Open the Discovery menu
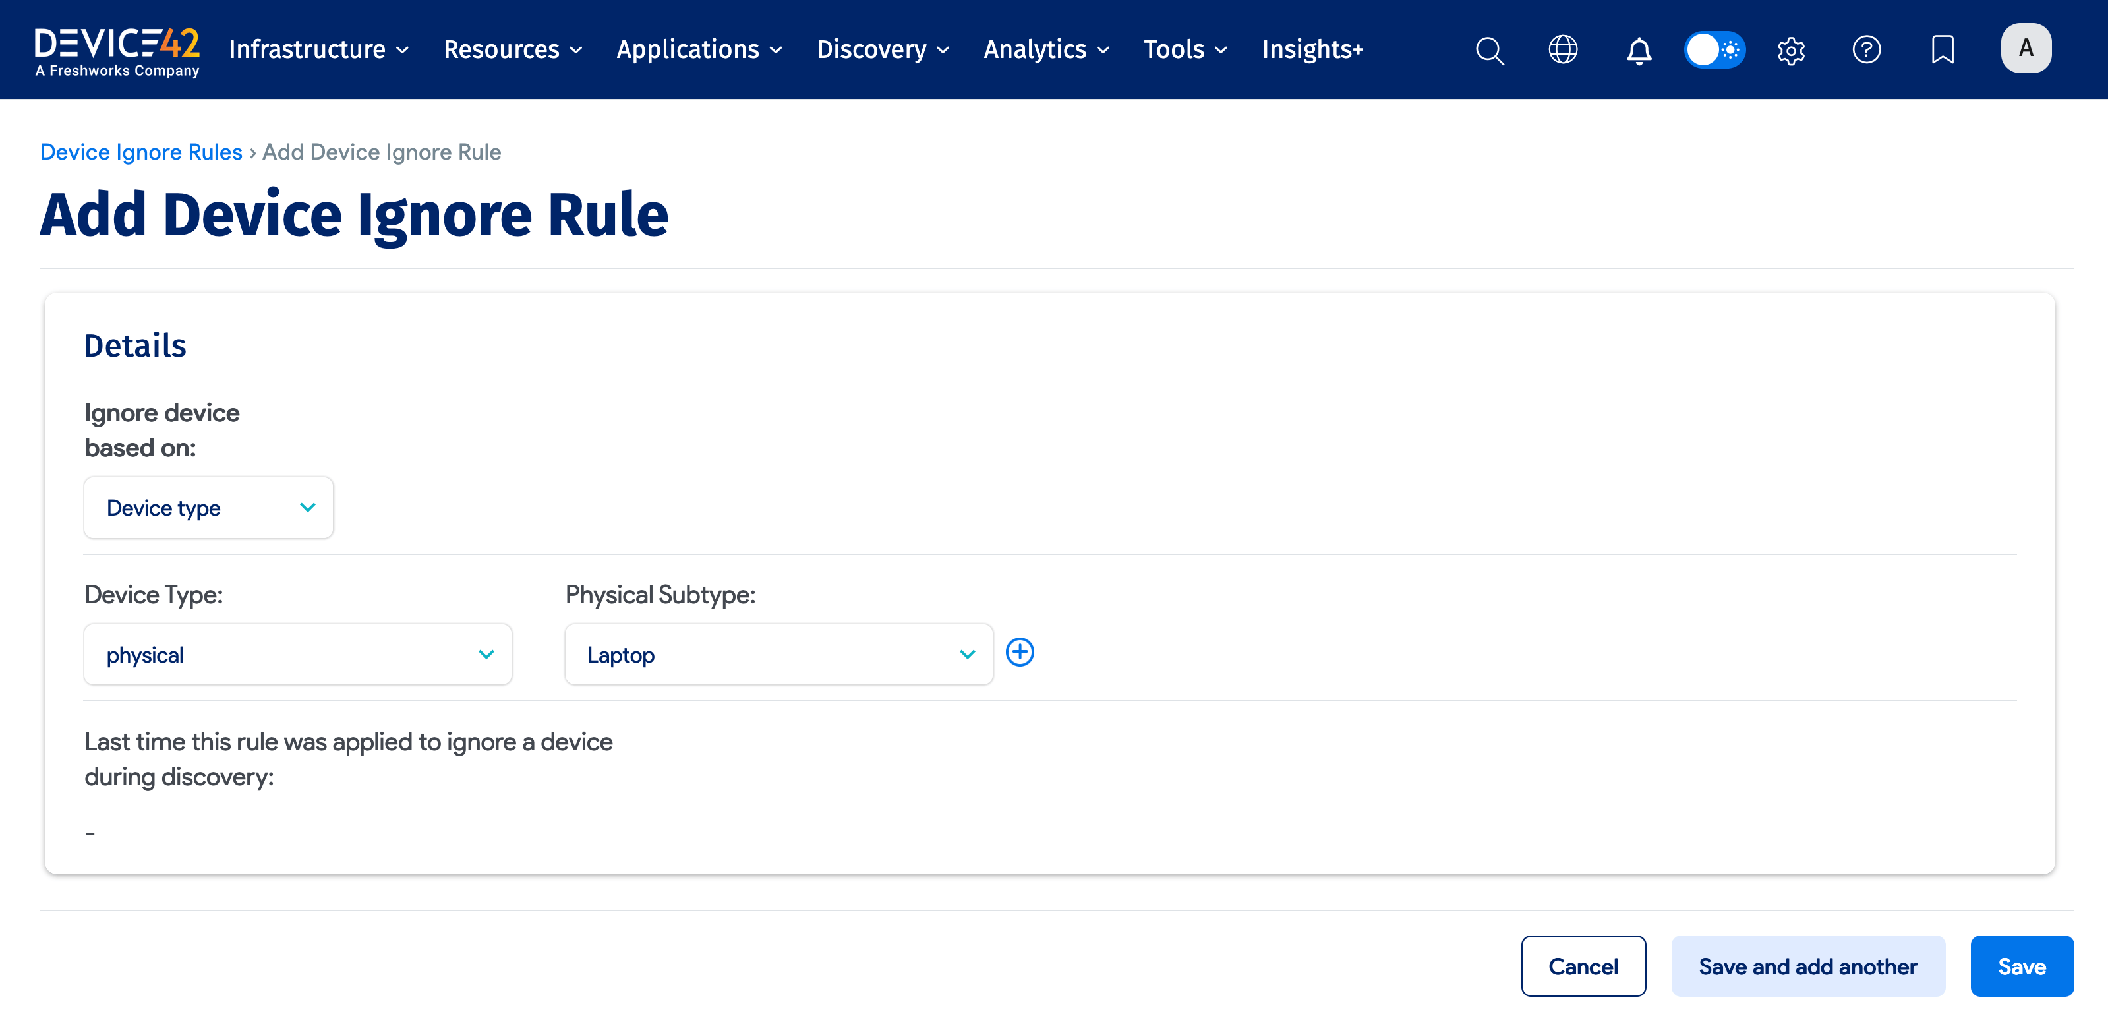The width and height of the screenshot is (2108, 1010). point(882,50)
